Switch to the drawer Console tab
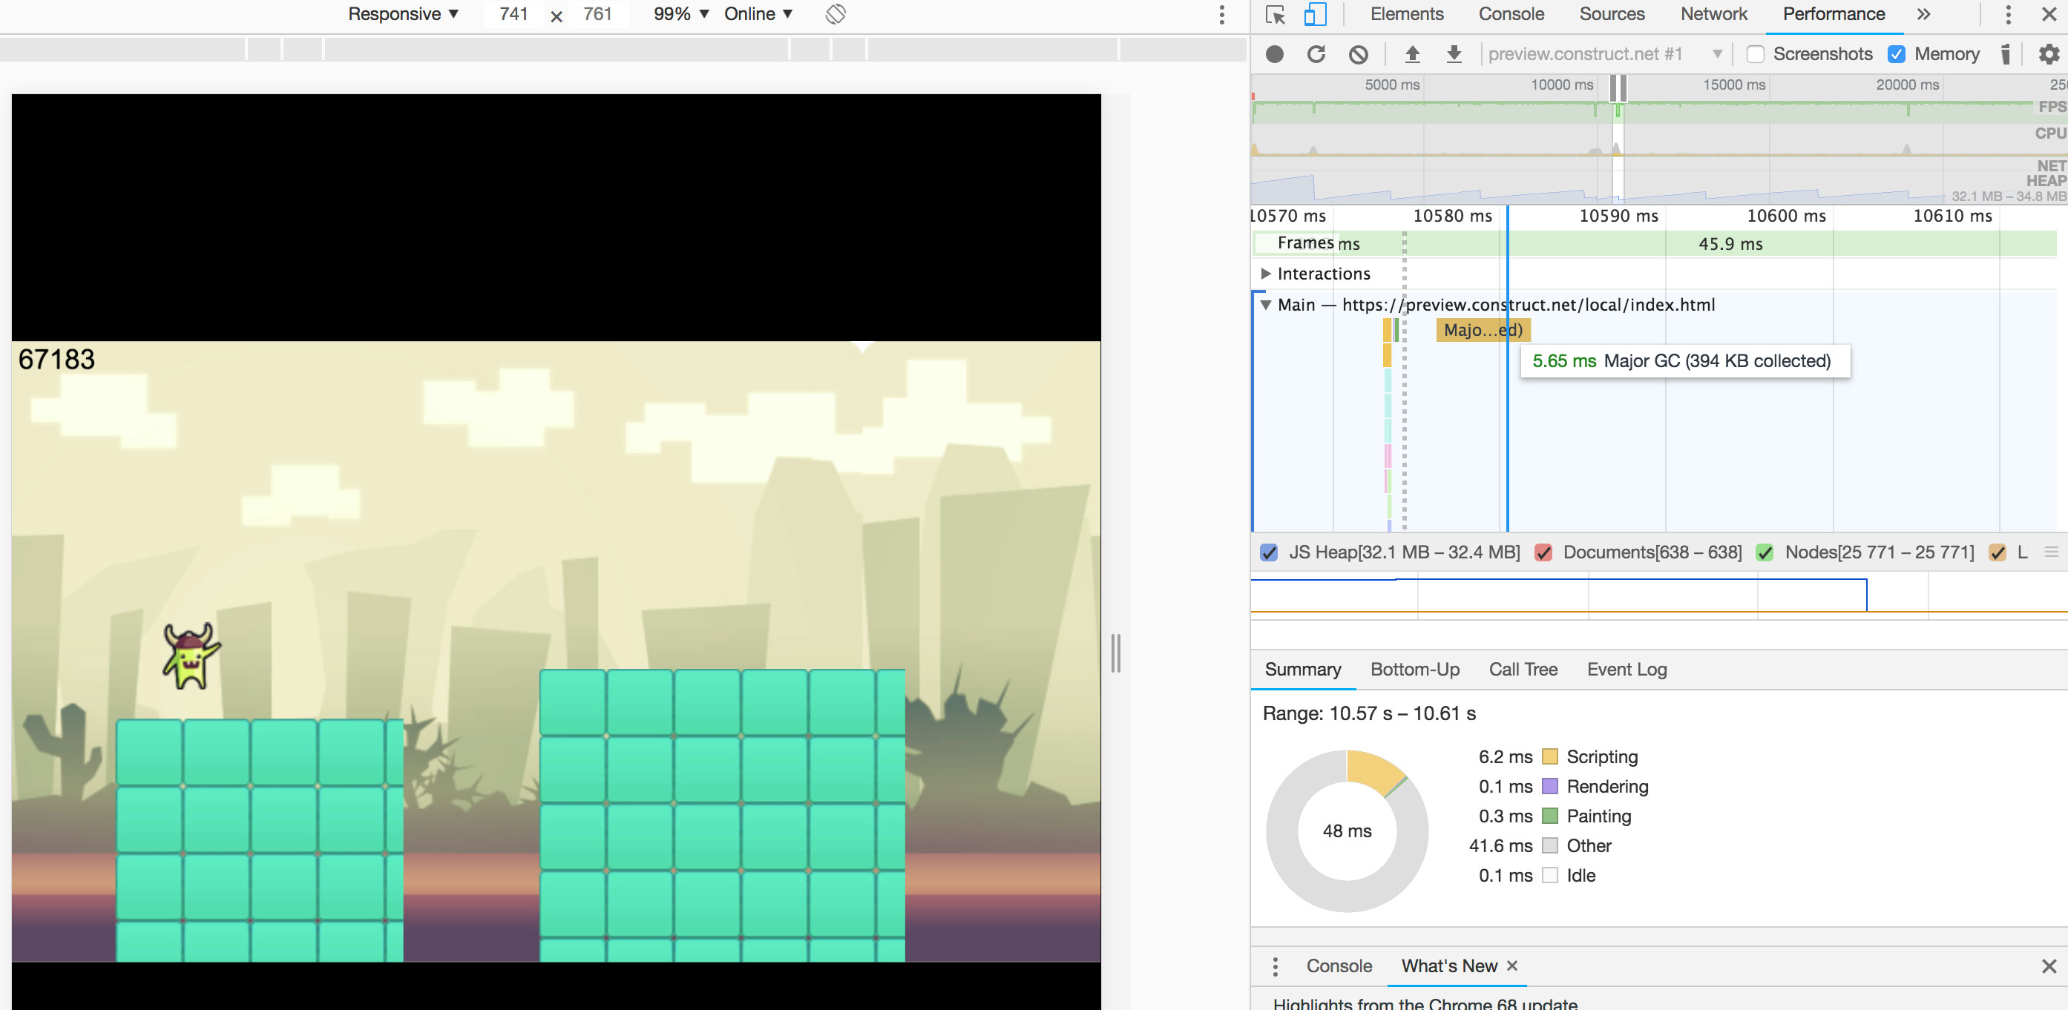2068x1010 pixels. [x=1339, y=966]
